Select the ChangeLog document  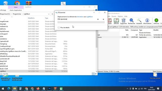34,44
